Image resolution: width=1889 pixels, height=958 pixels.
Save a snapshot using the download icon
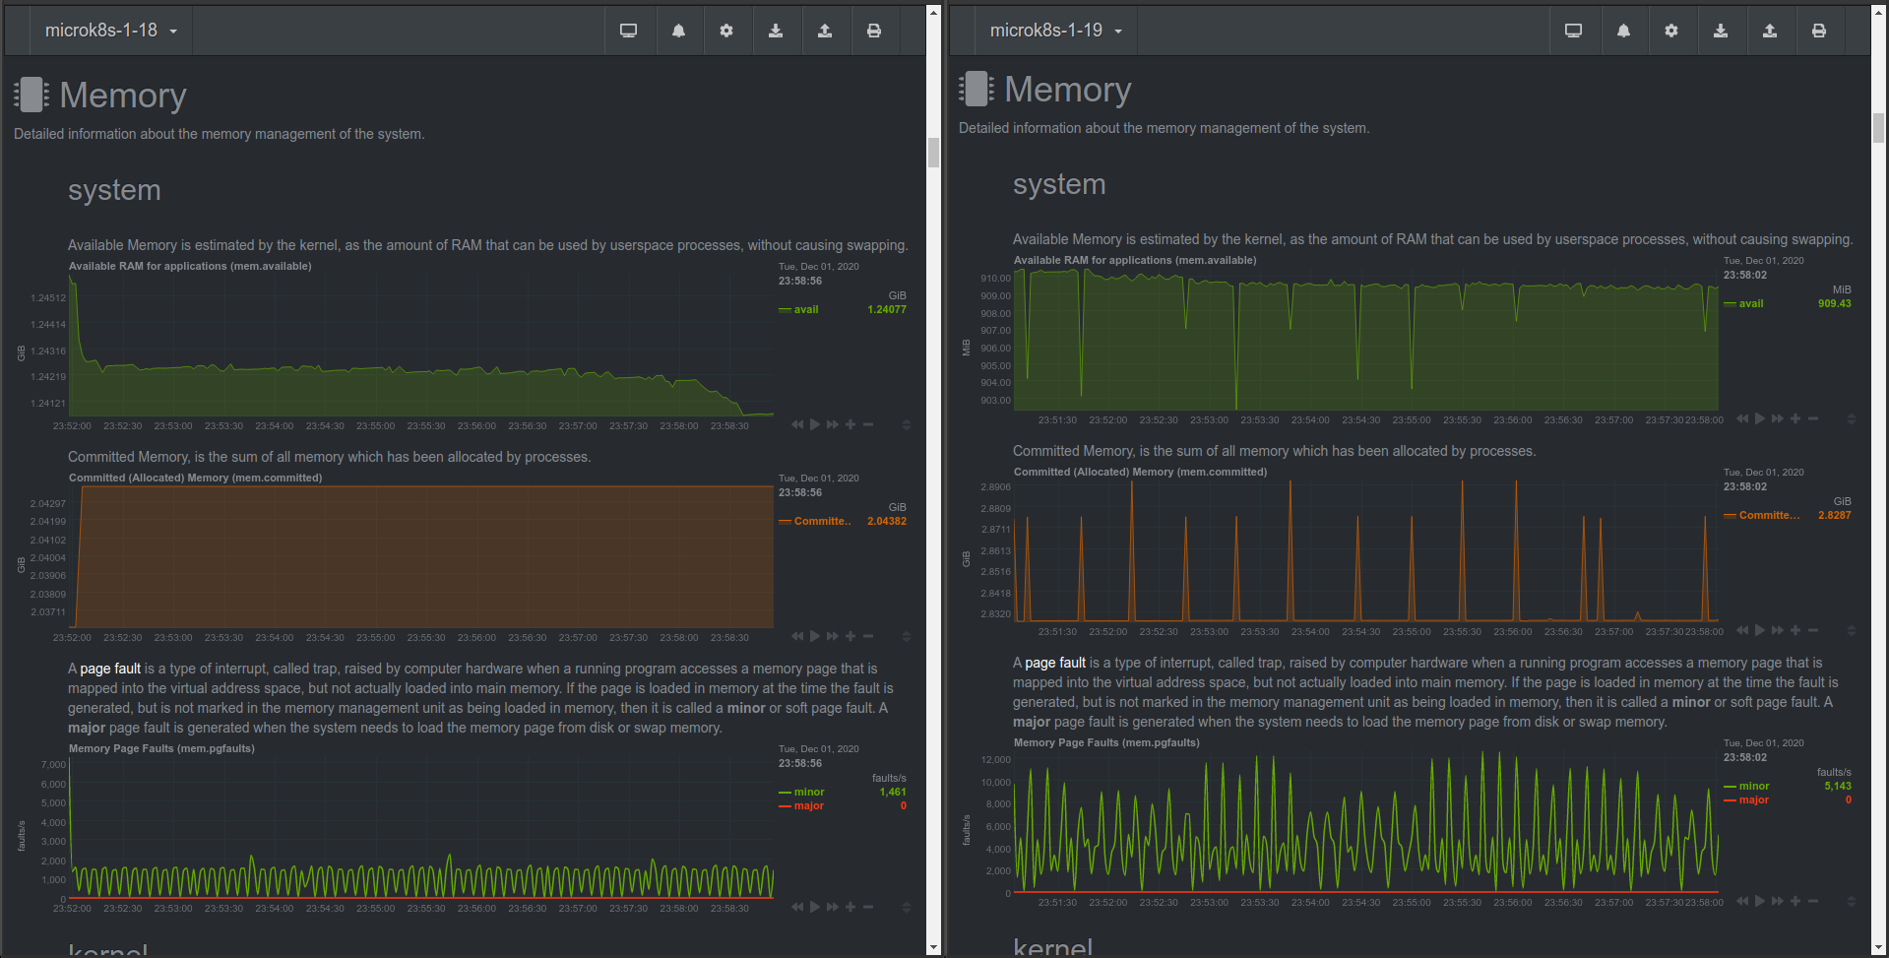(x=777, y=31)
